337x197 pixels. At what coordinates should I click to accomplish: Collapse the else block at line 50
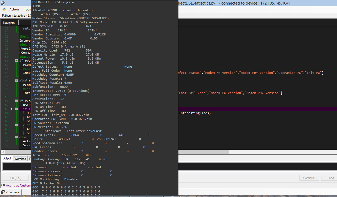pos(16,137)
